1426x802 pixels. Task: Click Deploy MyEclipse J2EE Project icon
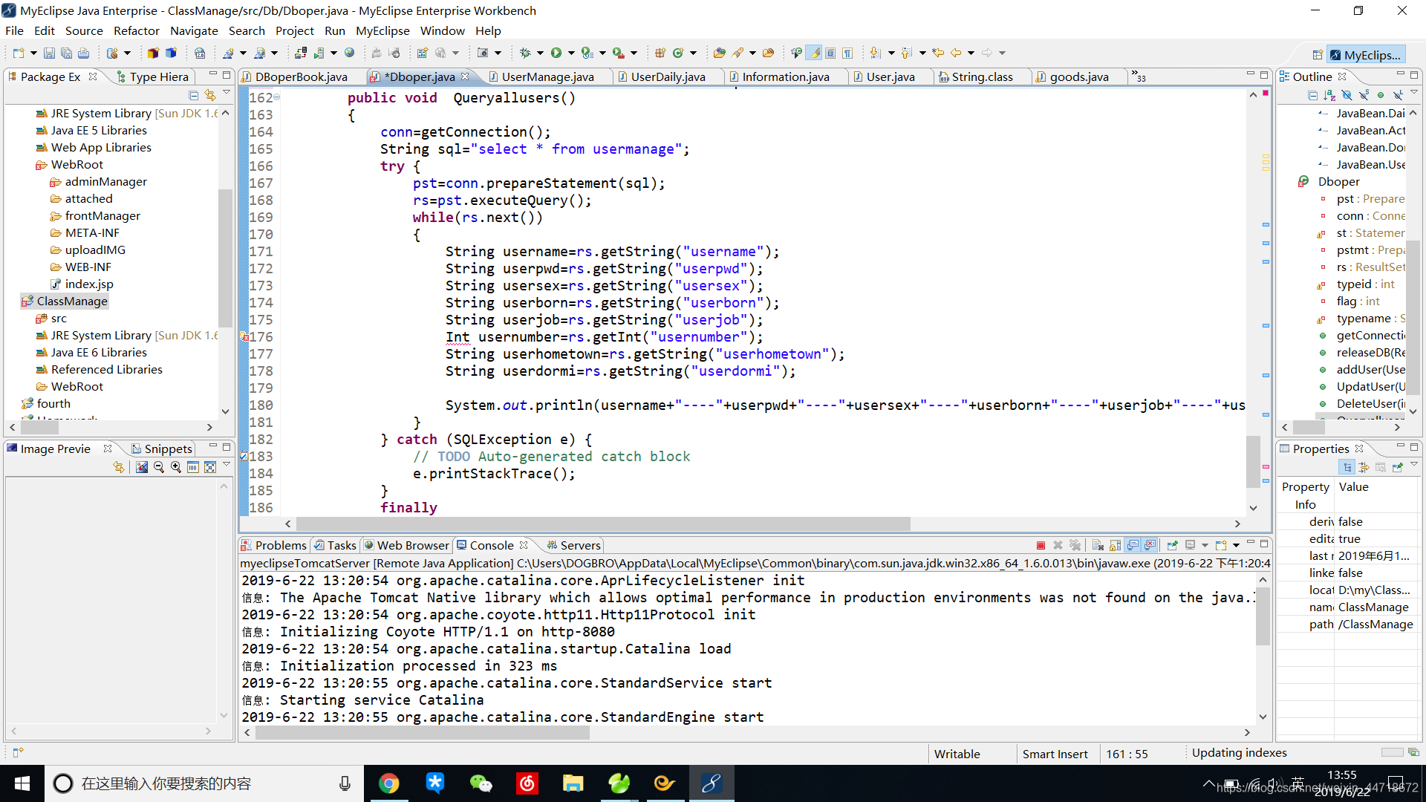coord(301,53)
